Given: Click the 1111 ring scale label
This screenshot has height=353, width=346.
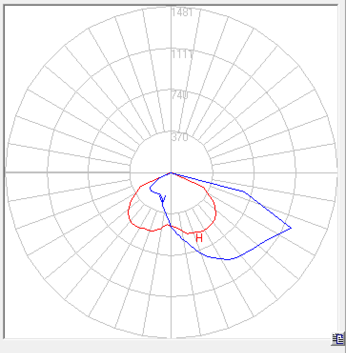Looking at the screenshot, I should (x=182, y=54).
